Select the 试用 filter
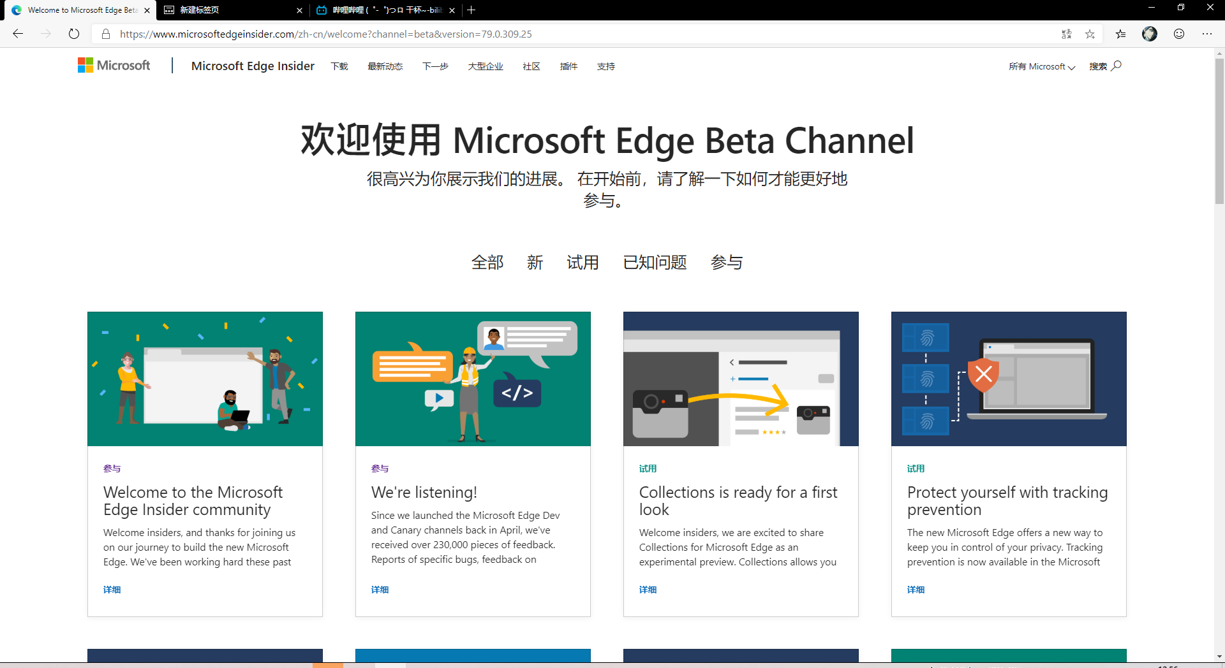1225x668 pixels. [583, 262]
